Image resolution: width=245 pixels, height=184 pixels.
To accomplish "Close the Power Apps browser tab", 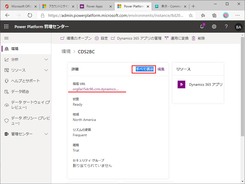I will pyautogui.click(x=111, y=6).
